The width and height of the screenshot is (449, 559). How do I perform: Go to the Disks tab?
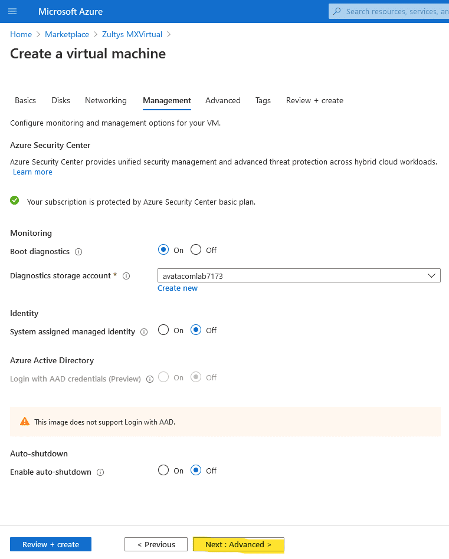61,100
